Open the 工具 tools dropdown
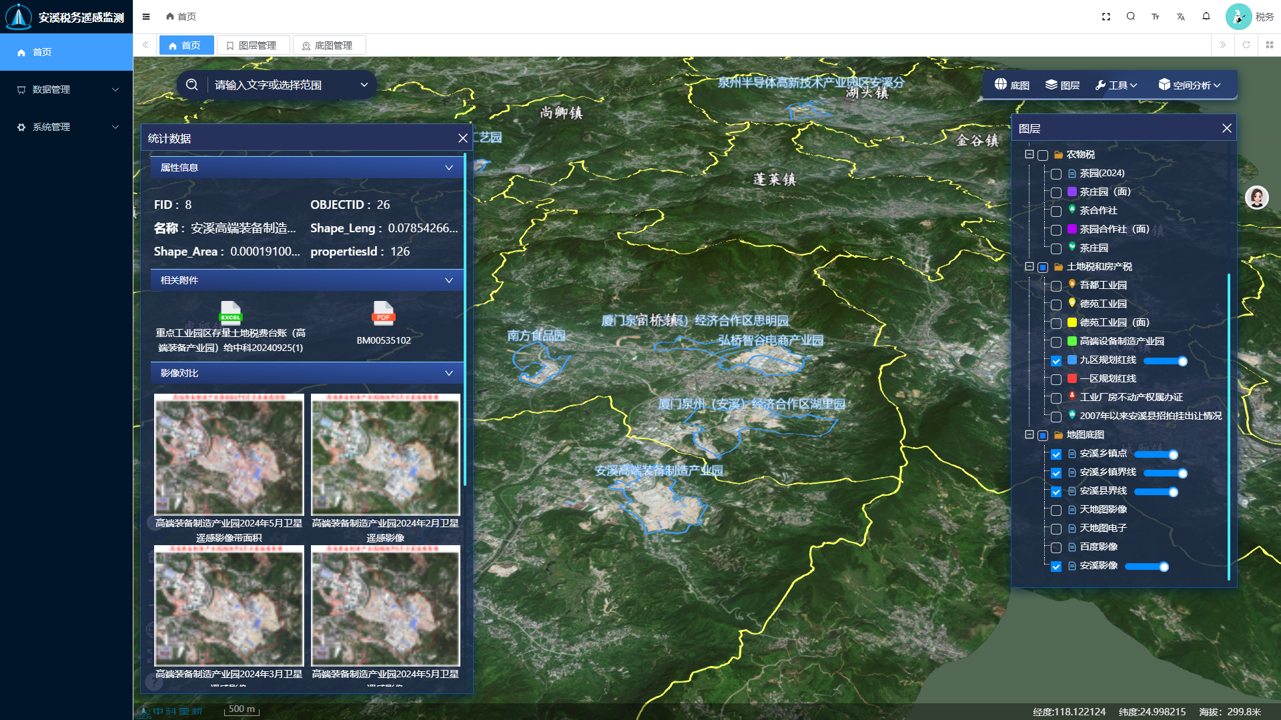Viewport: 1281px width, 720px height. click(x=1116, y=85)
